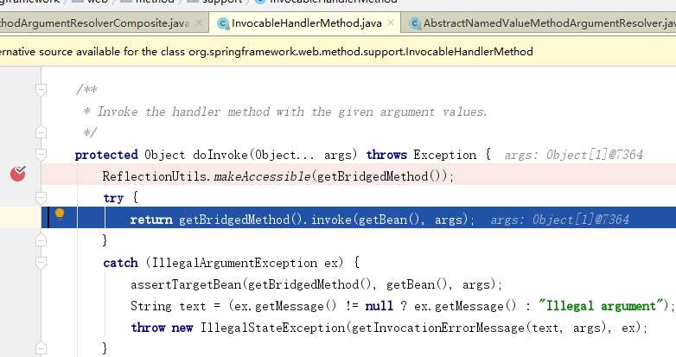Click the inline args hint on doInvoke line
The image size is (676, 357).
tap(572, 155)
